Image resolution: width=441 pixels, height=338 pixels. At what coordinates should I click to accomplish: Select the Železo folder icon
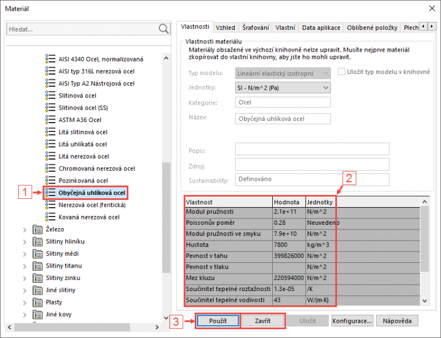(37, 229)
